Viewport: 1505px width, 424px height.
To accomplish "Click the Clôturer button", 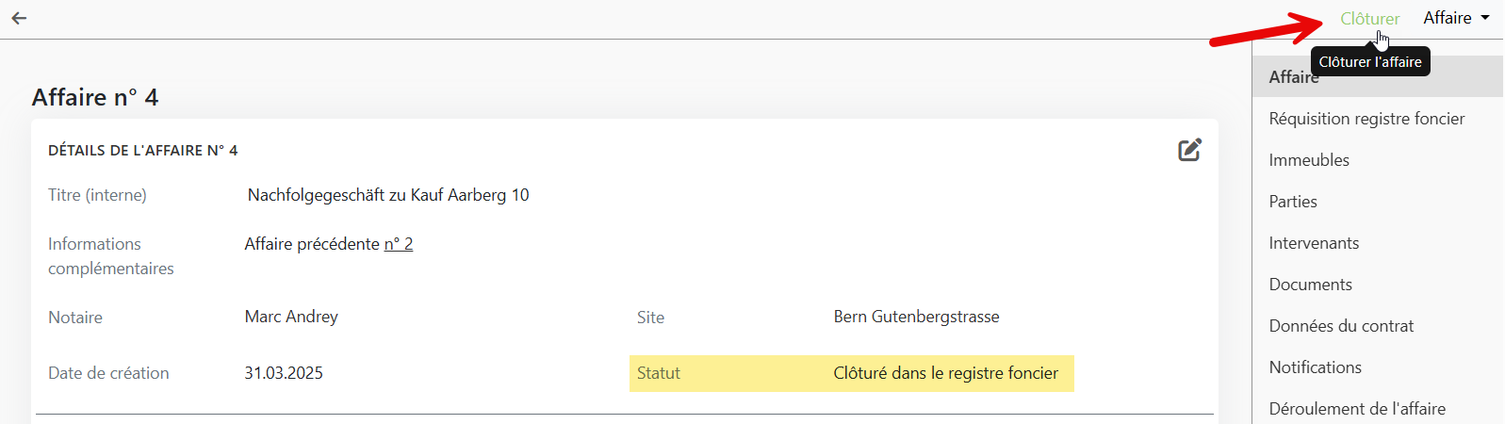I will tap(1369, 19).
